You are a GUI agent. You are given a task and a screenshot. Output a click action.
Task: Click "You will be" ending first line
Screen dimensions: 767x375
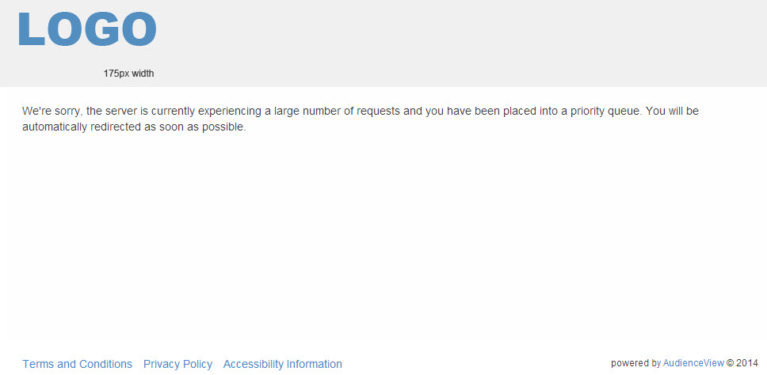(x=672, y=111)
